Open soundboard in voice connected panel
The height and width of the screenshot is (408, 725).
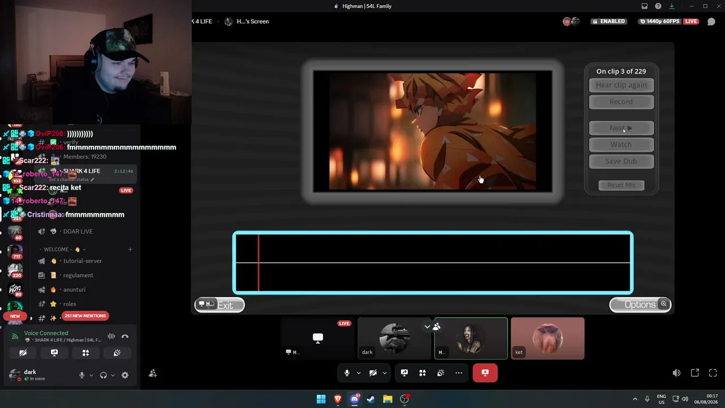(x=117, y=353)
